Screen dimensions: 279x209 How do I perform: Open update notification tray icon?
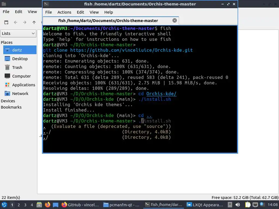(x=262, y=204)
